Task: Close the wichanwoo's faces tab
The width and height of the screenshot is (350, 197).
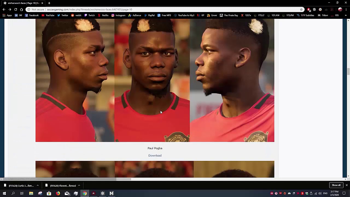Action: [x=42, y=3]
